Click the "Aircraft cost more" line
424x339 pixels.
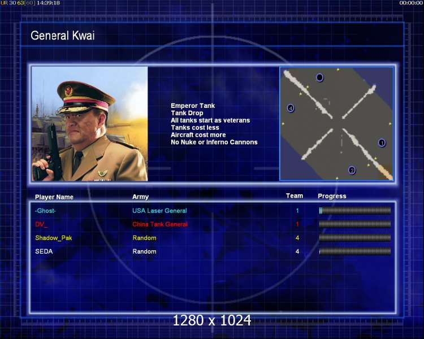(x=198, y=135)
